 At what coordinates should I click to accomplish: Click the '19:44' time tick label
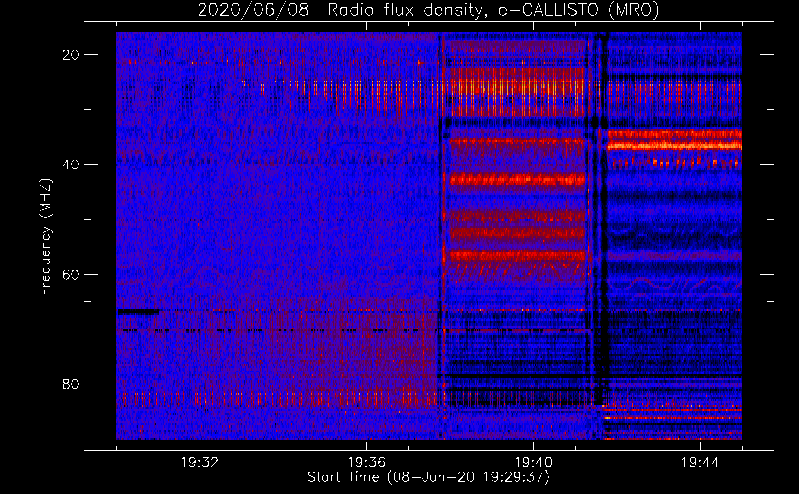700,463
